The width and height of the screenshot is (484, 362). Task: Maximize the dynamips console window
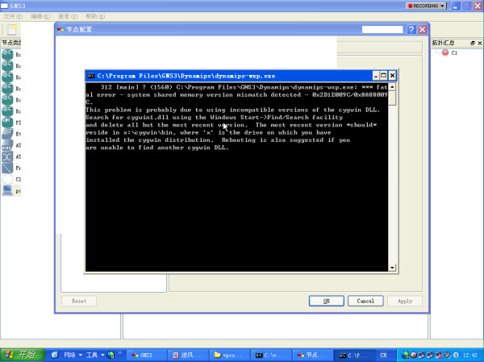(384, 76)
